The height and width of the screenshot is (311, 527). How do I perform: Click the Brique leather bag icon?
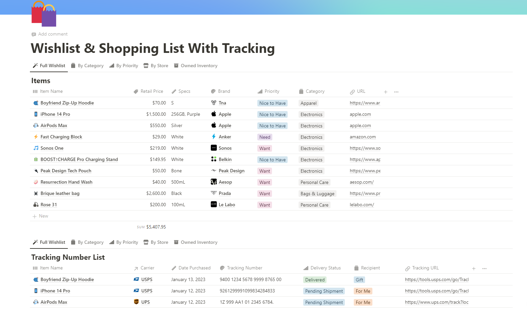pos(36,193)
